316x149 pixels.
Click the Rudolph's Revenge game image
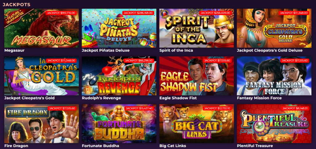point(119,76)
